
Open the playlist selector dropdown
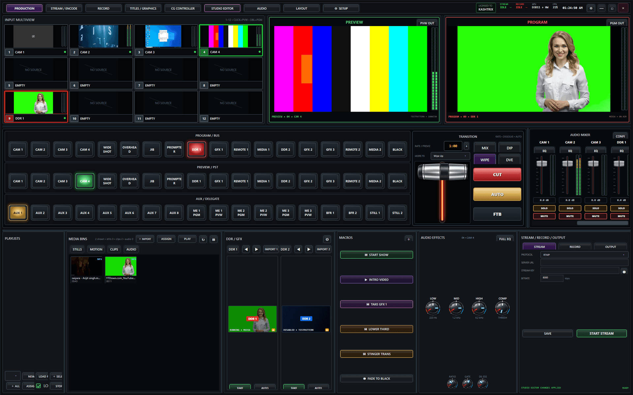[13, 376]
